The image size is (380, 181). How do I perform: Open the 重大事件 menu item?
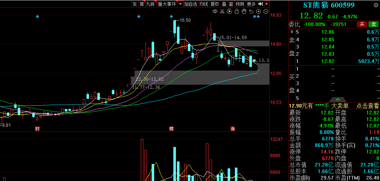click(167, 4)
